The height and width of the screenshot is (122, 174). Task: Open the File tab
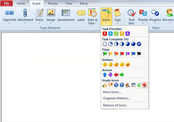coord(6,3)
